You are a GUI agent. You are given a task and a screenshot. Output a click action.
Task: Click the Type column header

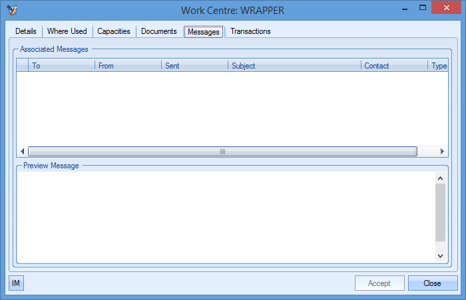point(439,66)
